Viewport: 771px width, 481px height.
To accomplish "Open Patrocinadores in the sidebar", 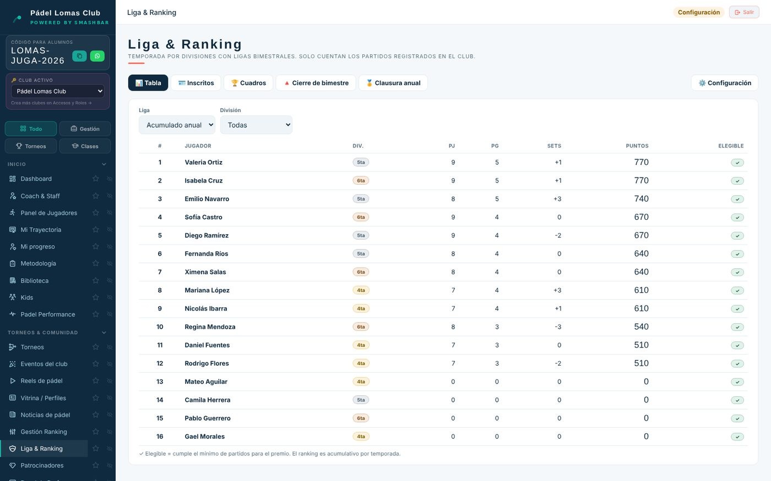I will pos(44,466).
